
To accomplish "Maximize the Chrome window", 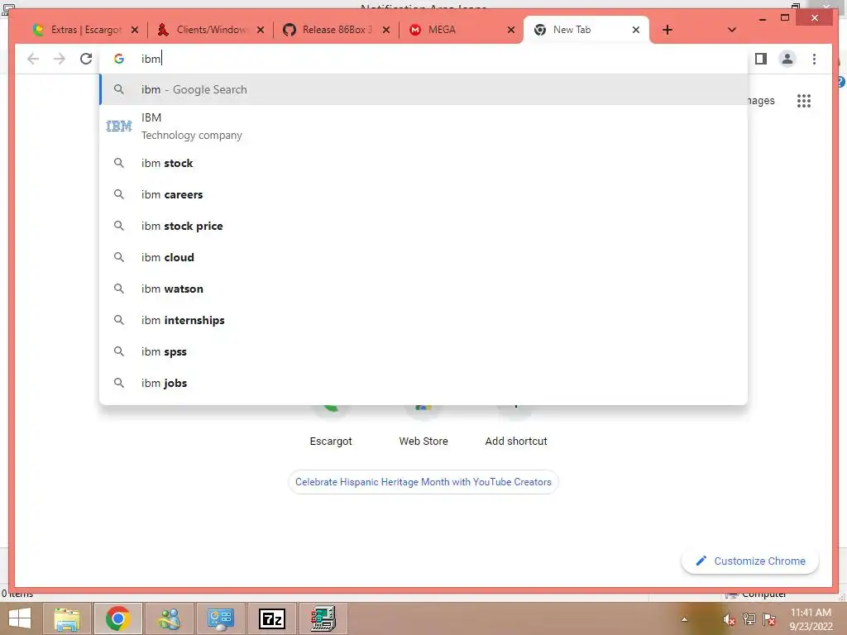I will pyautogui.click(x=785, y=18).
